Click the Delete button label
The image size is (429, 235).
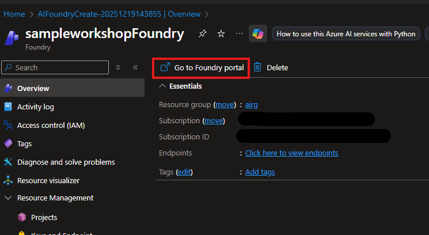pyautogui.click(x=278, y=67)
